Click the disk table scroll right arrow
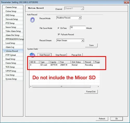130x123 pixels. pos(98,86)
